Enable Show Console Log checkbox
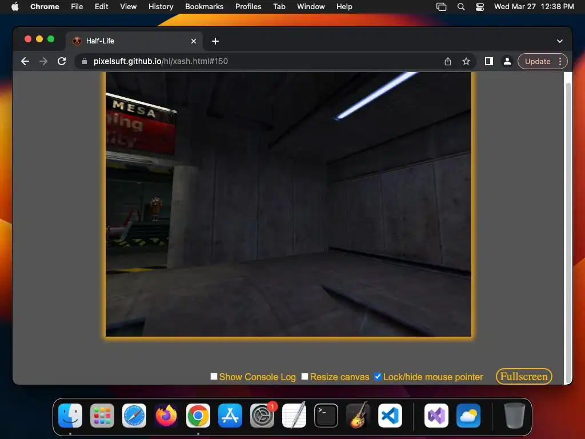The height and width of the screenshot is (439, 585). click(x=214, y=376)
